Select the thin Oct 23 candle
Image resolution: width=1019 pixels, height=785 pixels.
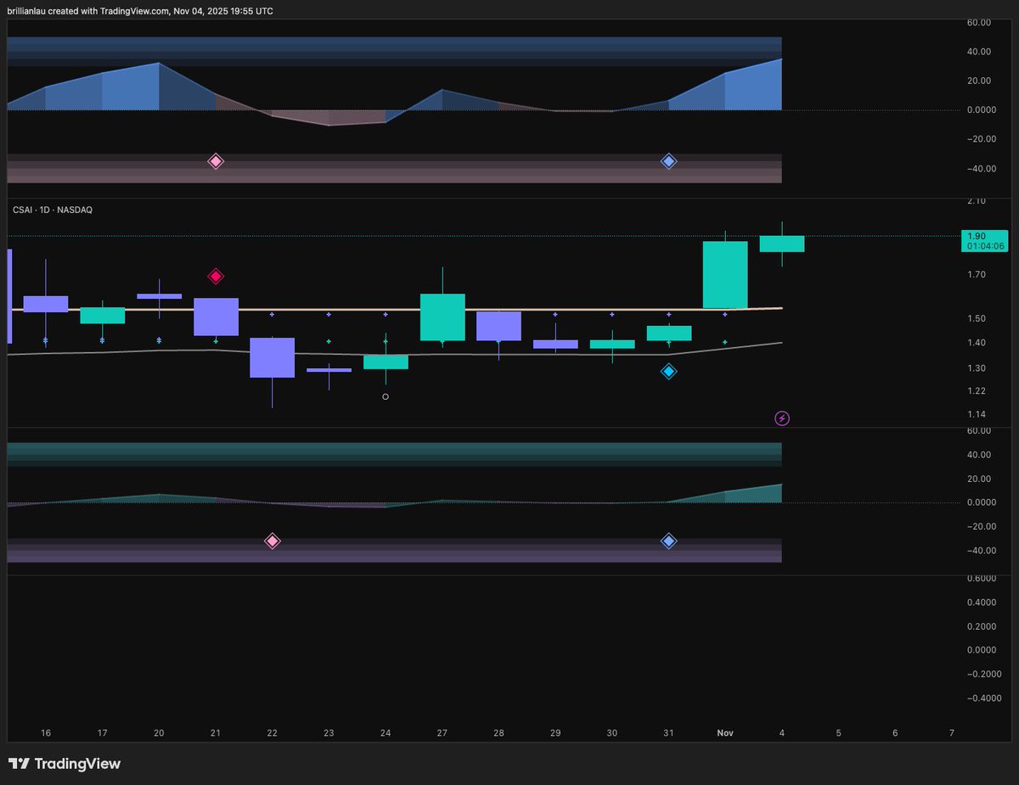329,370
